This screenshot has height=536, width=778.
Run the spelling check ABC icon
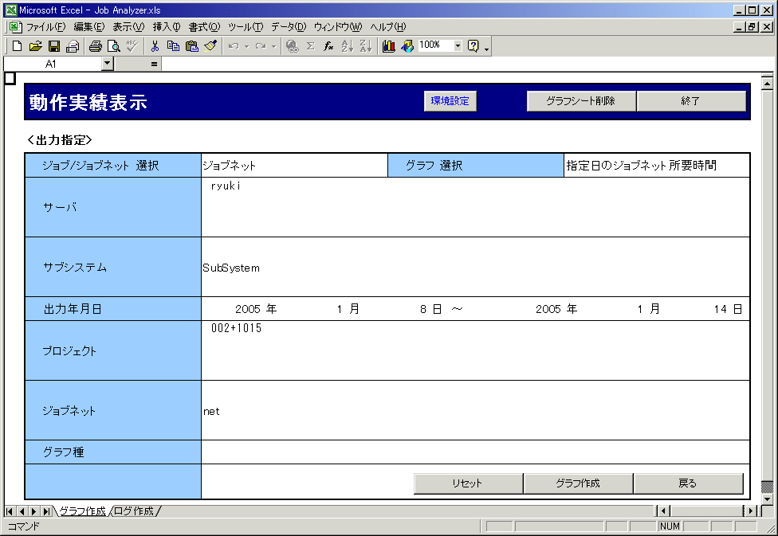coord(132,46)
